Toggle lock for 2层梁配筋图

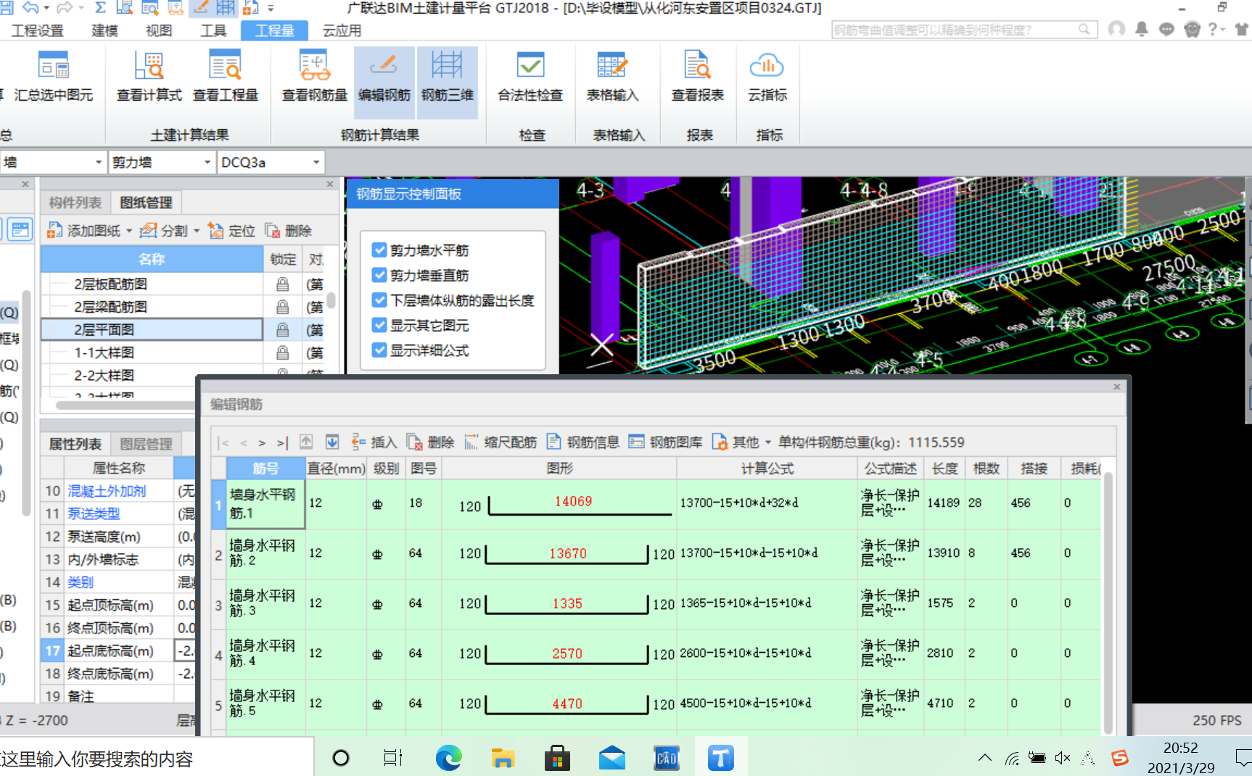[x=283, y=307]
